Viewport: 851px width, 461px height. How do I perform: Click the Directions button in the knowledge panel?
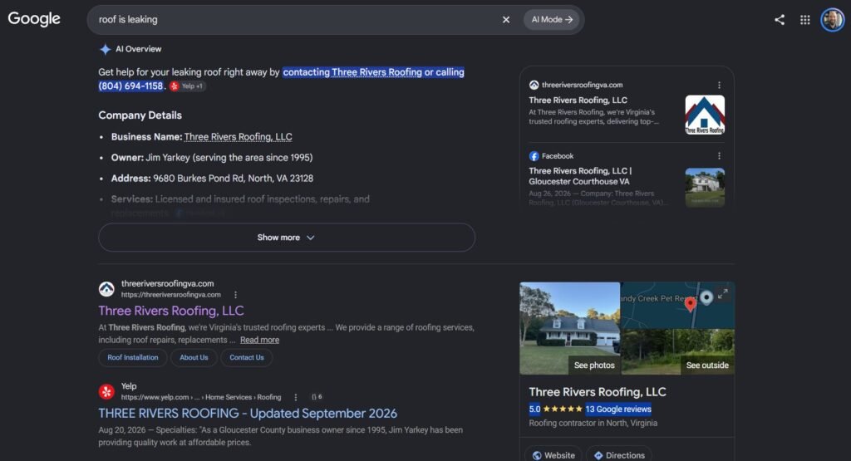click(x=619, y=454)
